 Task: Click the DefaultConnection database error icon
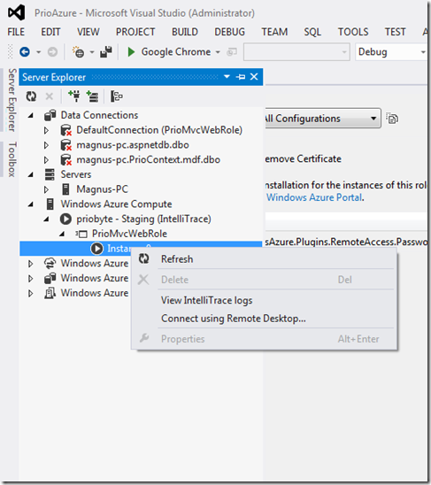tap(65, 130)
